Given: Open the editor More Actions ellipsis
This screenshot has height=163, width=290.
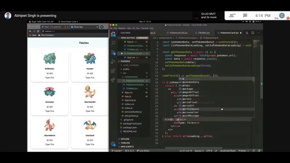Looking at the screenshot, I should pos(258,33).
